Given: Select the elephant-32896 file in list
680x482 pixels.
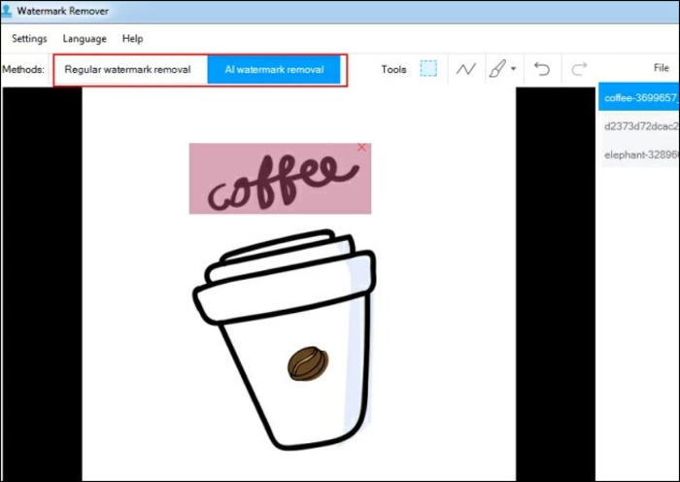Looking at the screenshot, I should point(639,155).
